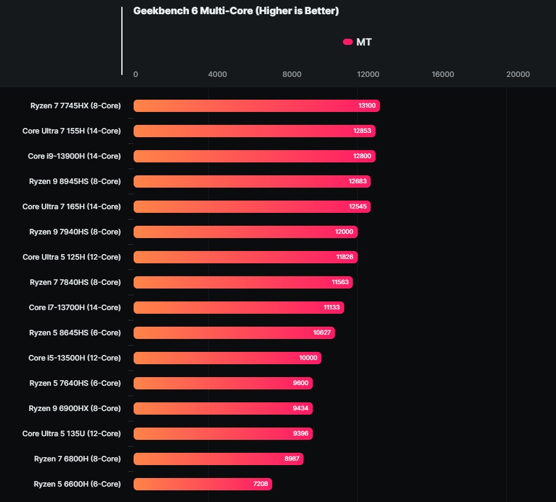Click the 12000 axis tick label

[368, 74]
